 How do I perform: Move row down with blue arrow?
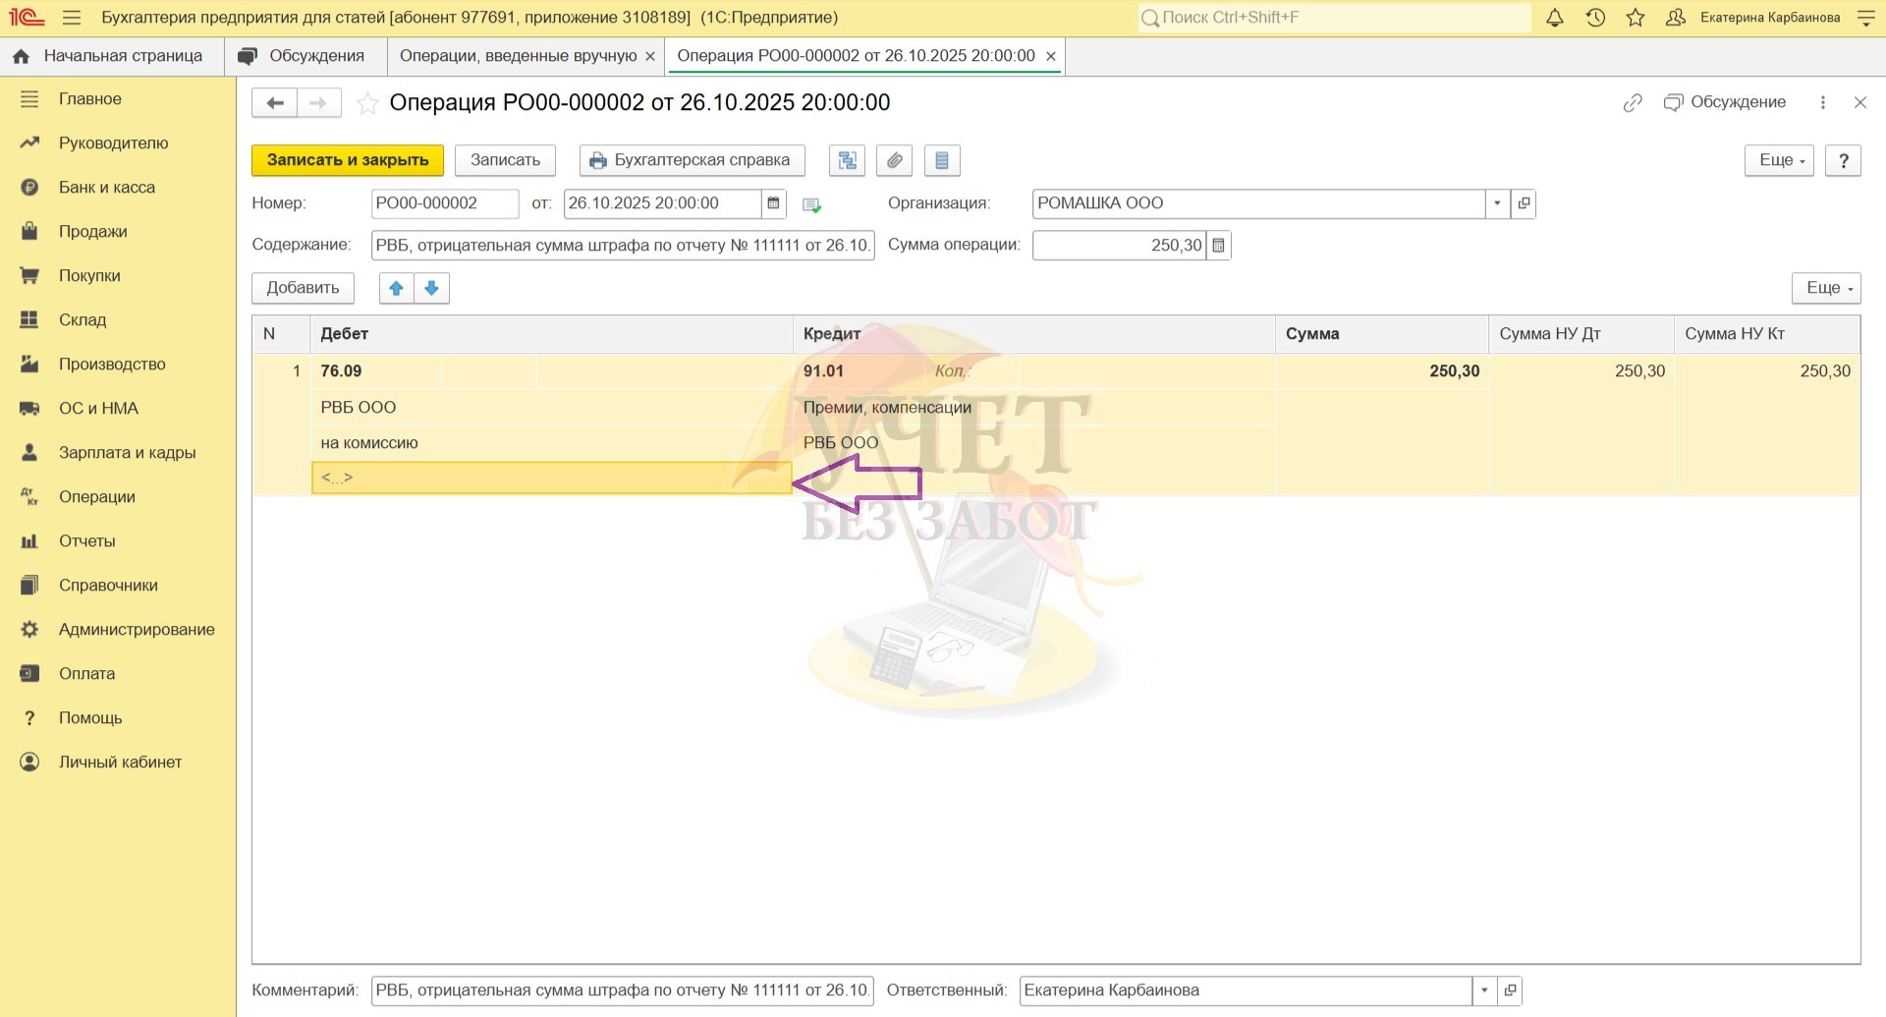431,288
